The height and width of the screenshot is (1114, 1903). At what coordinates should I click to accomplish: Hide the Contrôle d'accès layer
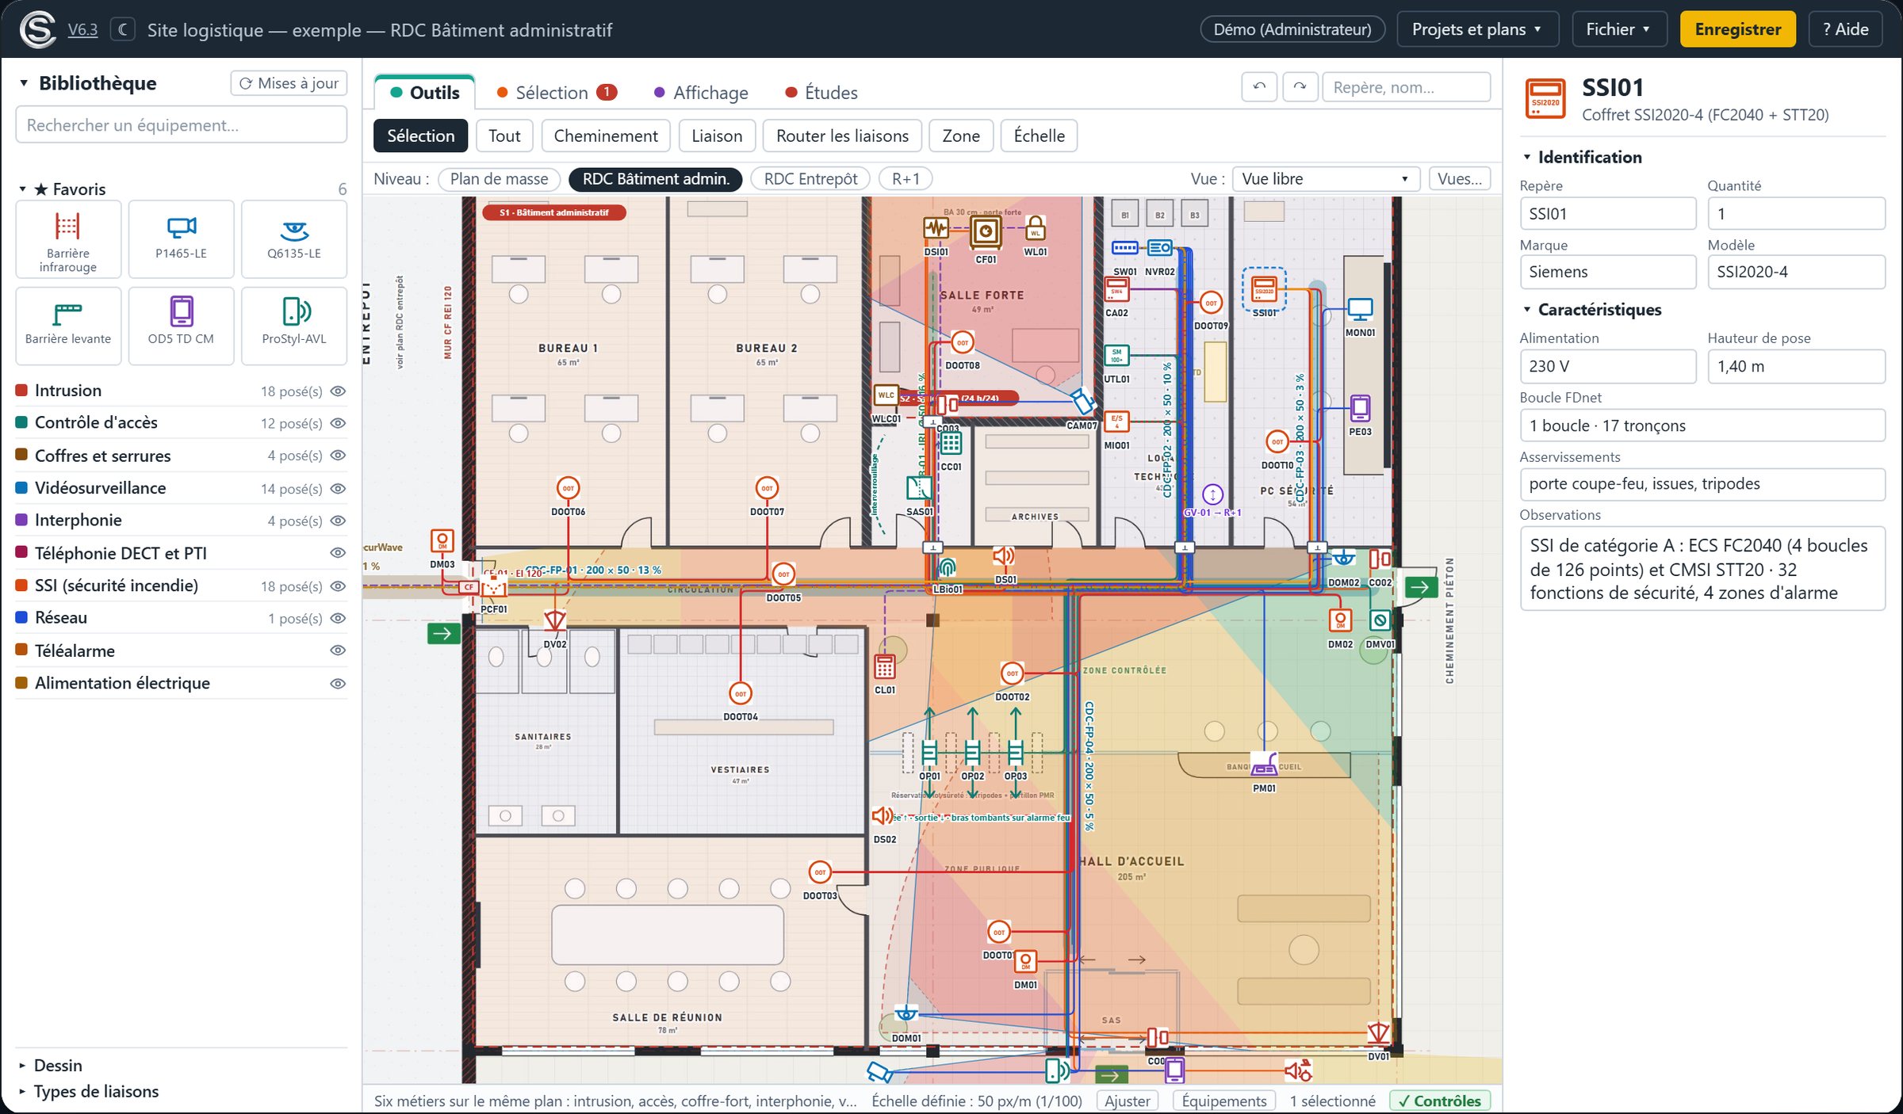(338, 424)
